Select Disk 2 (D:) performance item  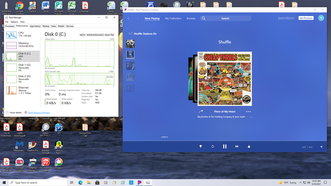pyautogui.click(x=22, y=79)
